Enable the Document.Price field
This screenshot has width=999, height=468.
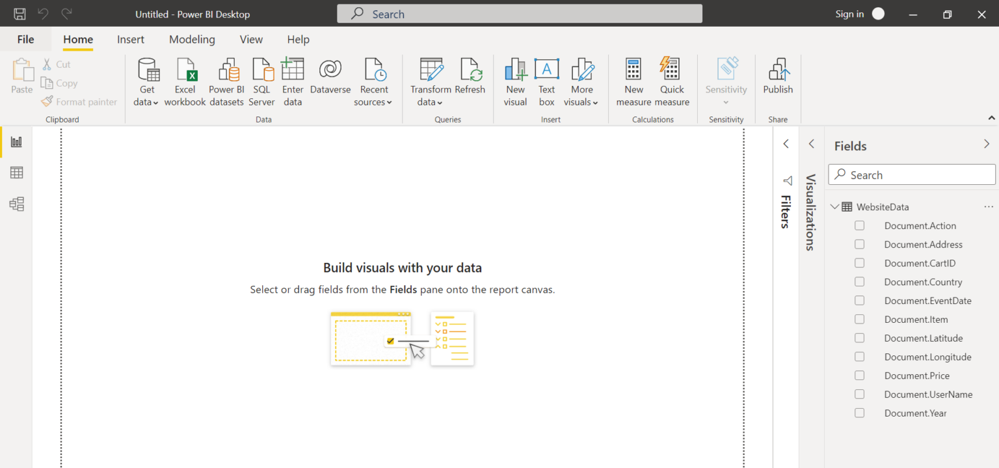pos(859,376)
